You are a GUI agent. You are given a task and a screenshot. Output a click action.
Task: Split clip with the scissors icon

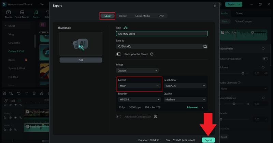pyautogui.click(x=42, y=93)
